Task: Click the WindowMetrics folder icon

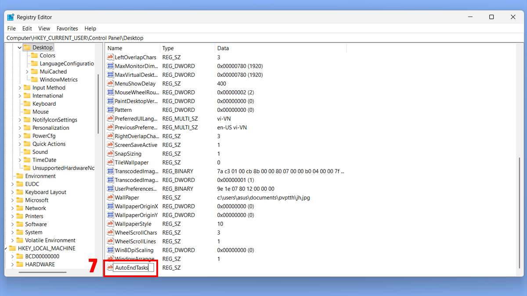Action: (34, 80)
